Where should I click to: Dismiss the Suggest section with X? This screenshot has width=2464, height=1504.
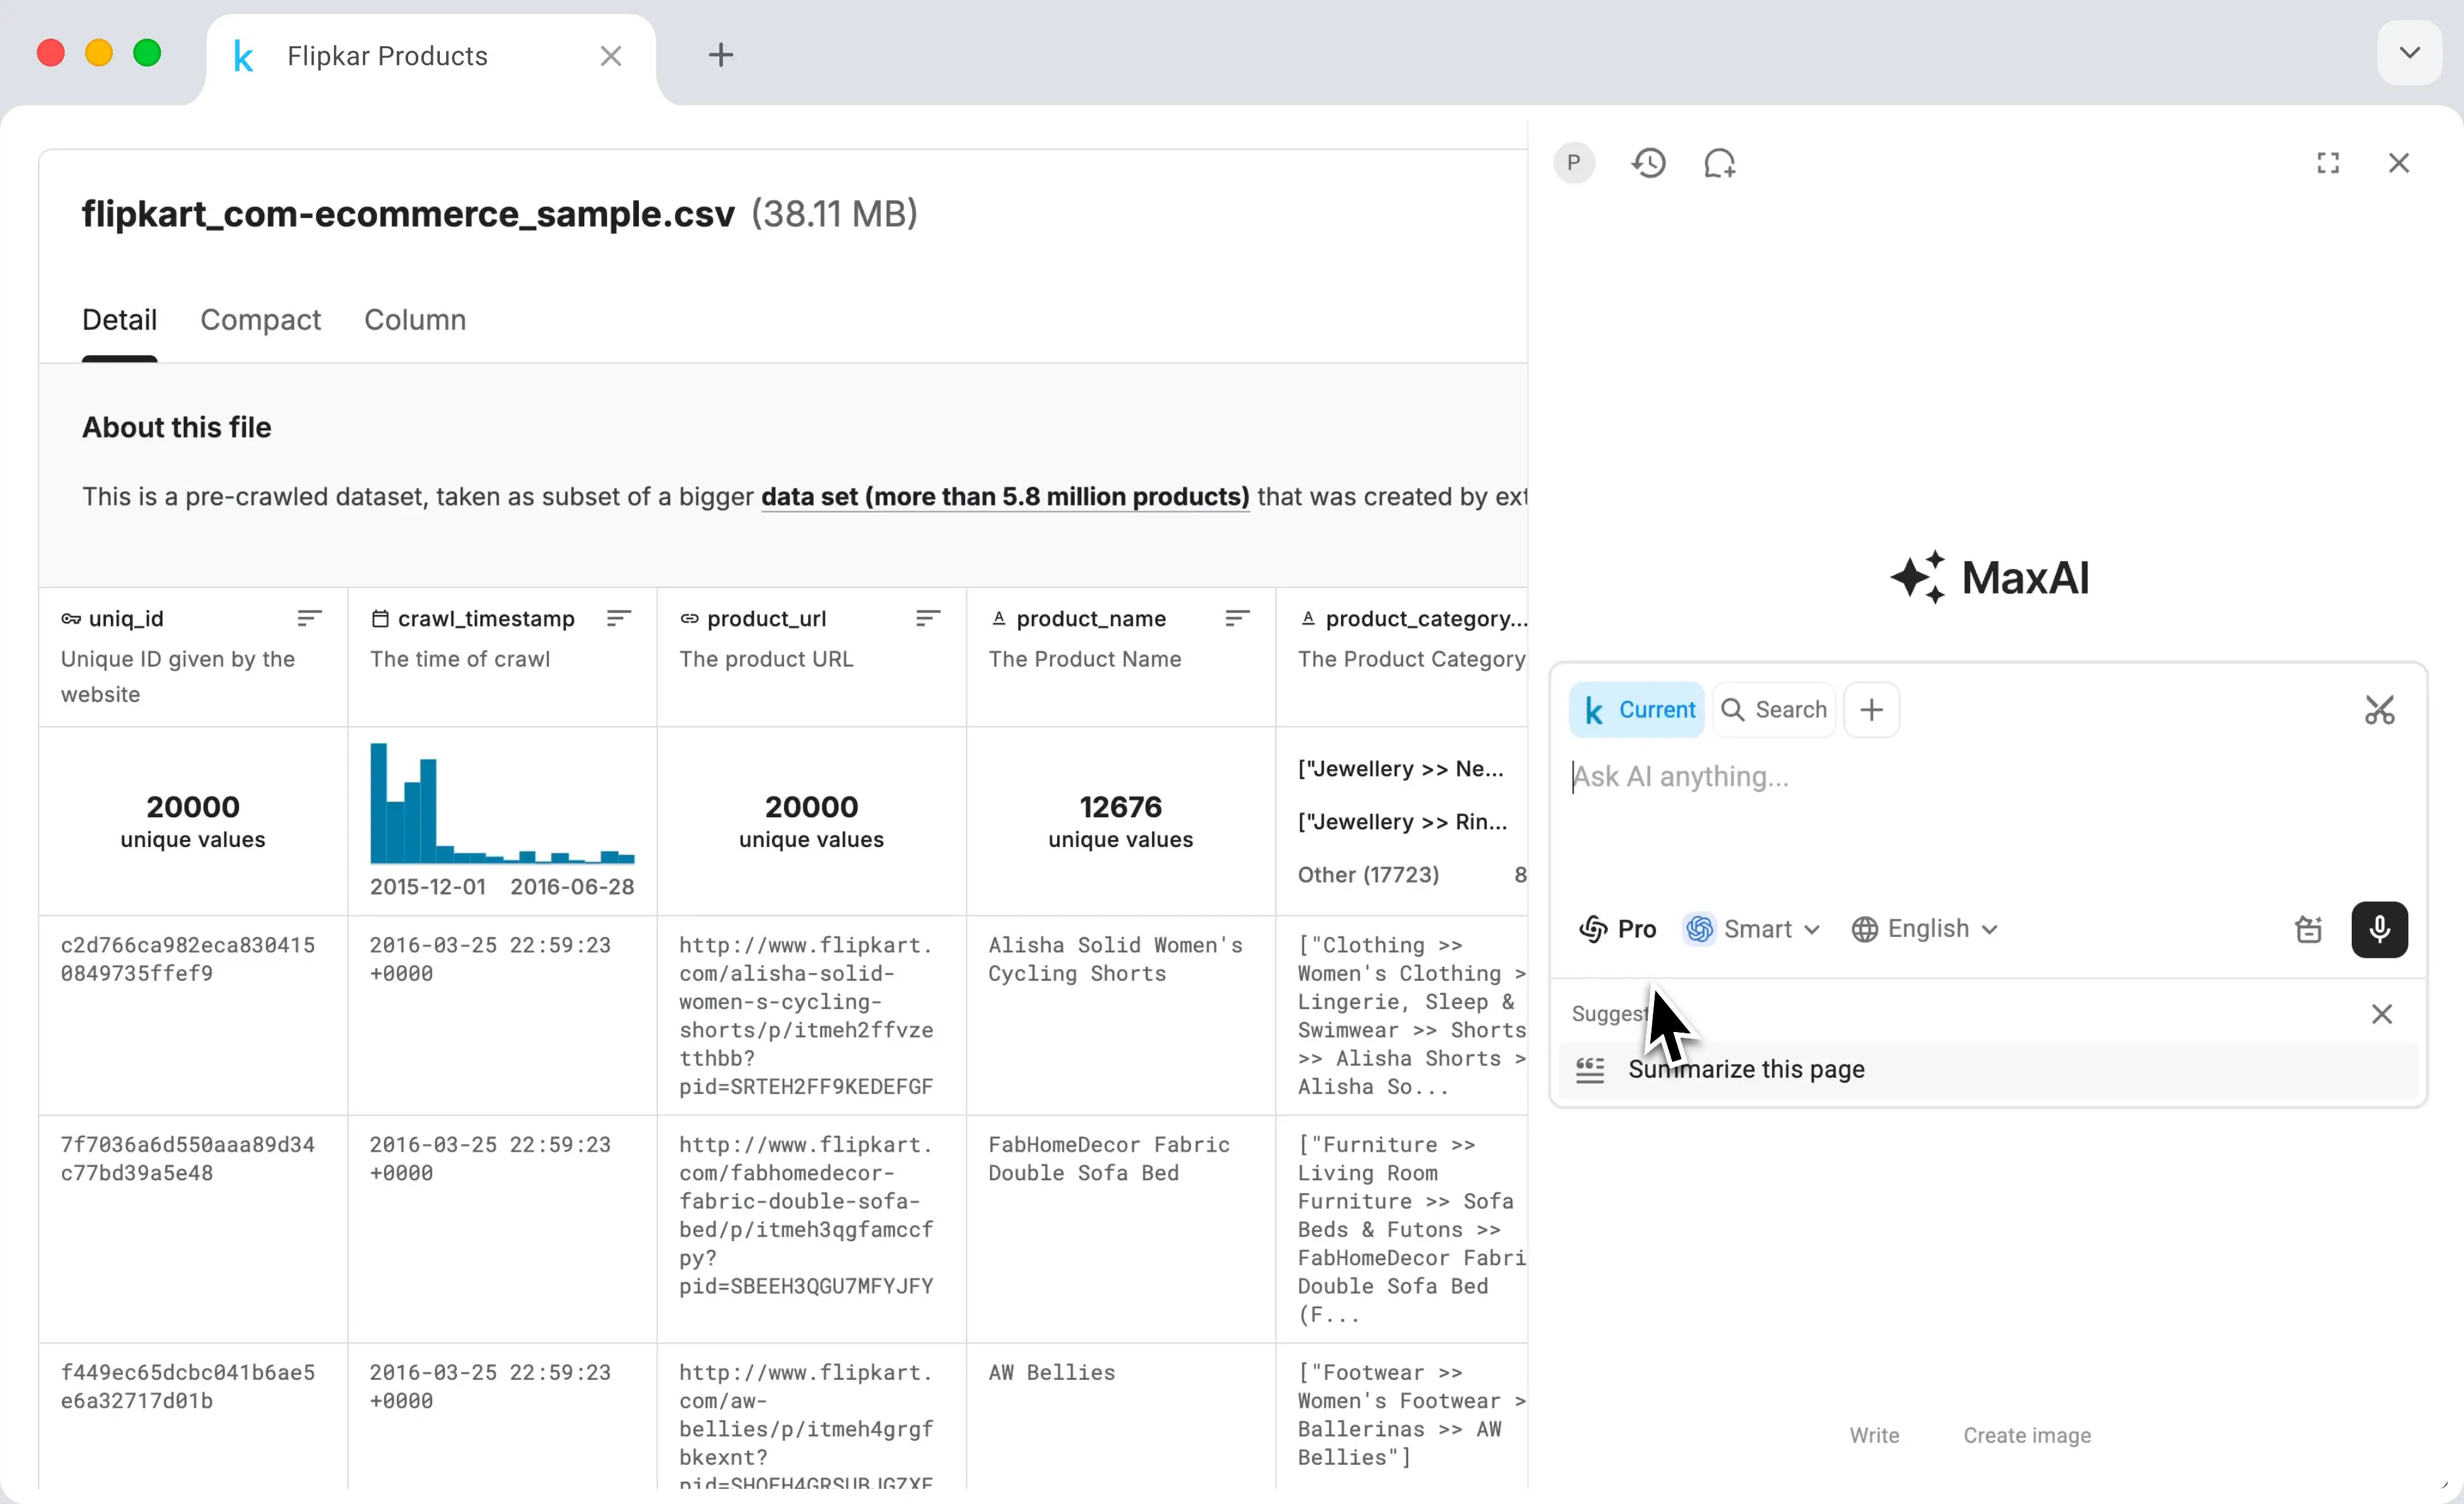[x=2382, y=1014]
